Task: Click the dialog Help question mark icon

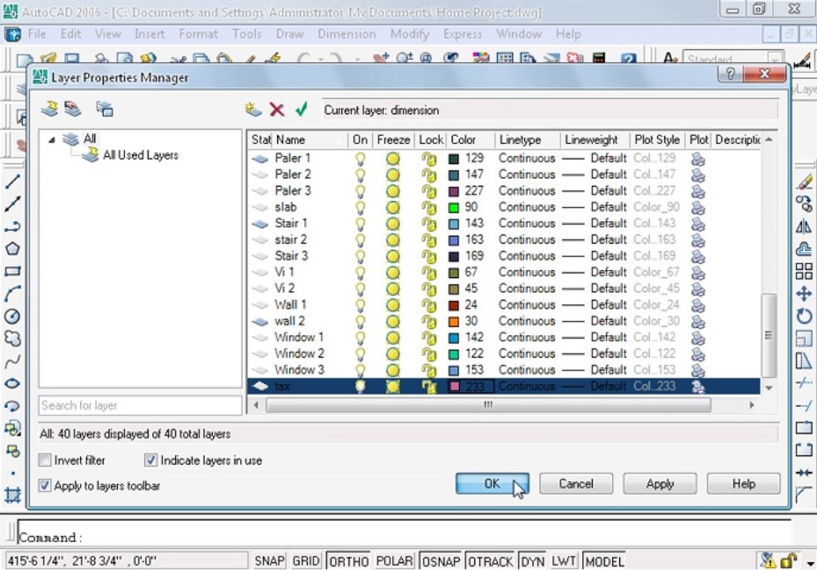Action: tap(730, 74)
